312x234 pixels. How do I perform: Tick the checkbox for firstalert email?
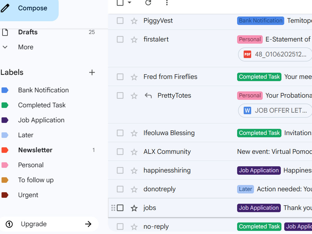120,39
